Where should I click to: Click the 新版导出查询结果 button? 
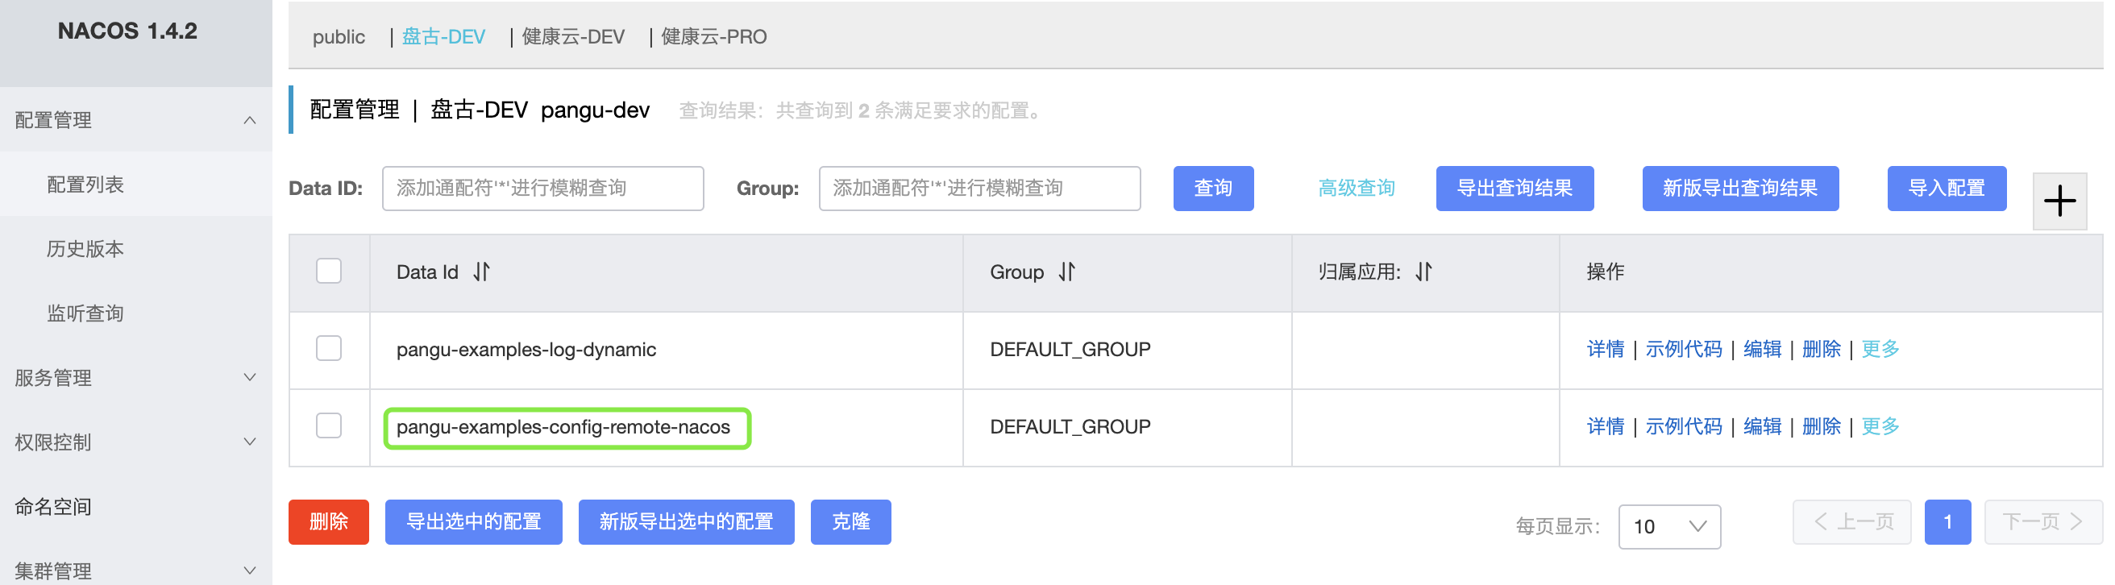1741,189
